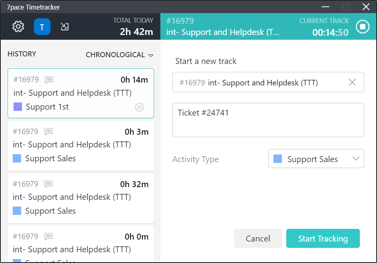Click the blue swatch in the 0h 32m entry

pyautogui.click(x=17, y=211)
